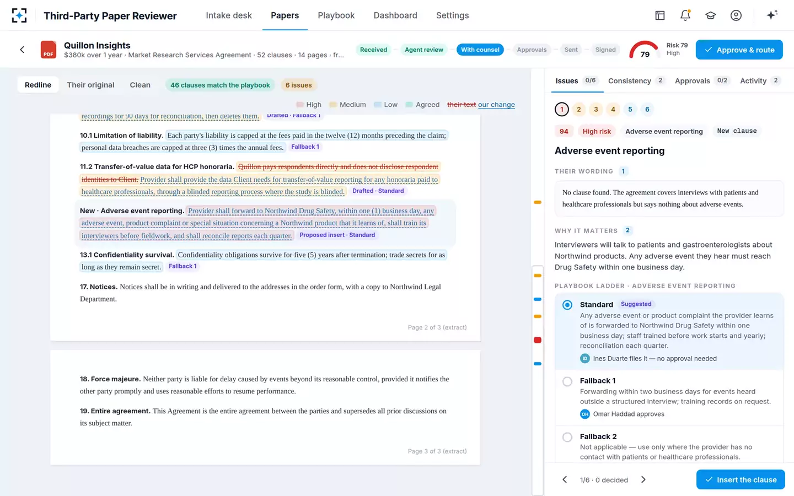Open Settings in top navigation
Screen dimensions: 794x496
452,15
